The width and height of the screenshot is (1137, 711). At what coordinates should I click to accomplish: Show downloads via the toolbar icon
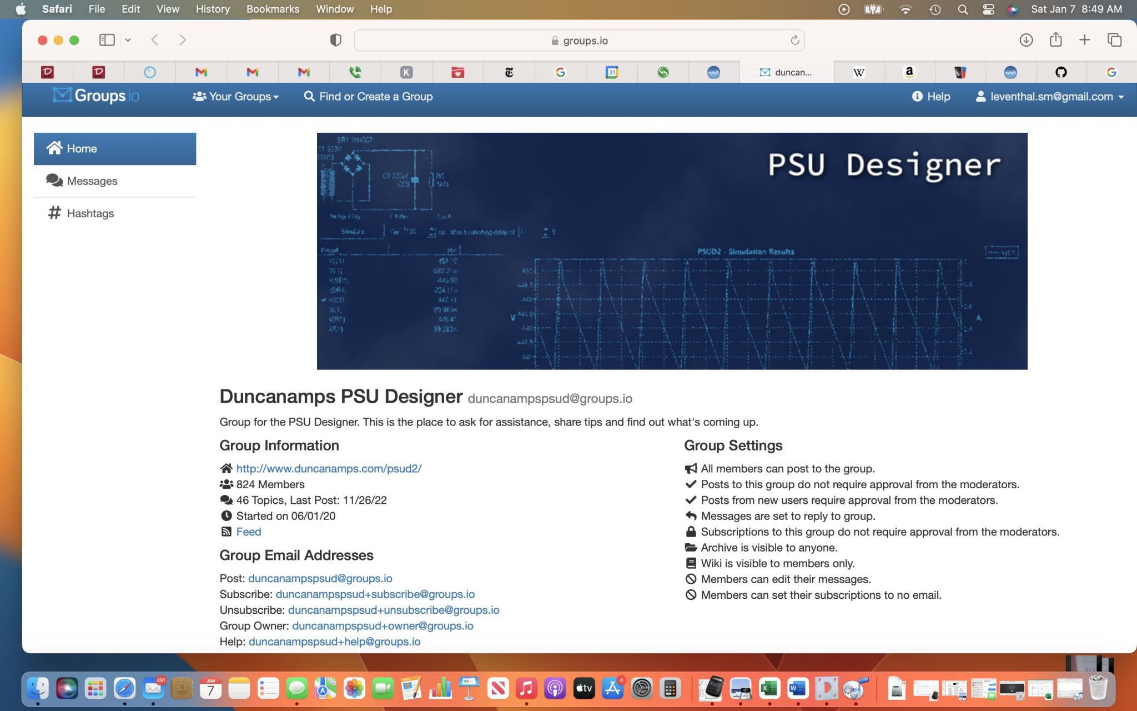tap(1026, 40)
